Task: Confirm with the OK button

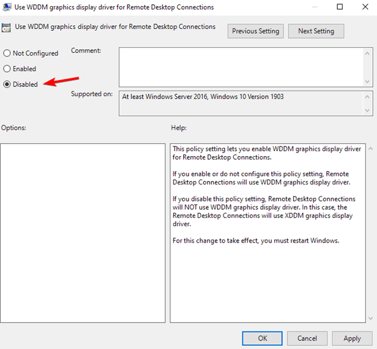Action: click(262, 338)
